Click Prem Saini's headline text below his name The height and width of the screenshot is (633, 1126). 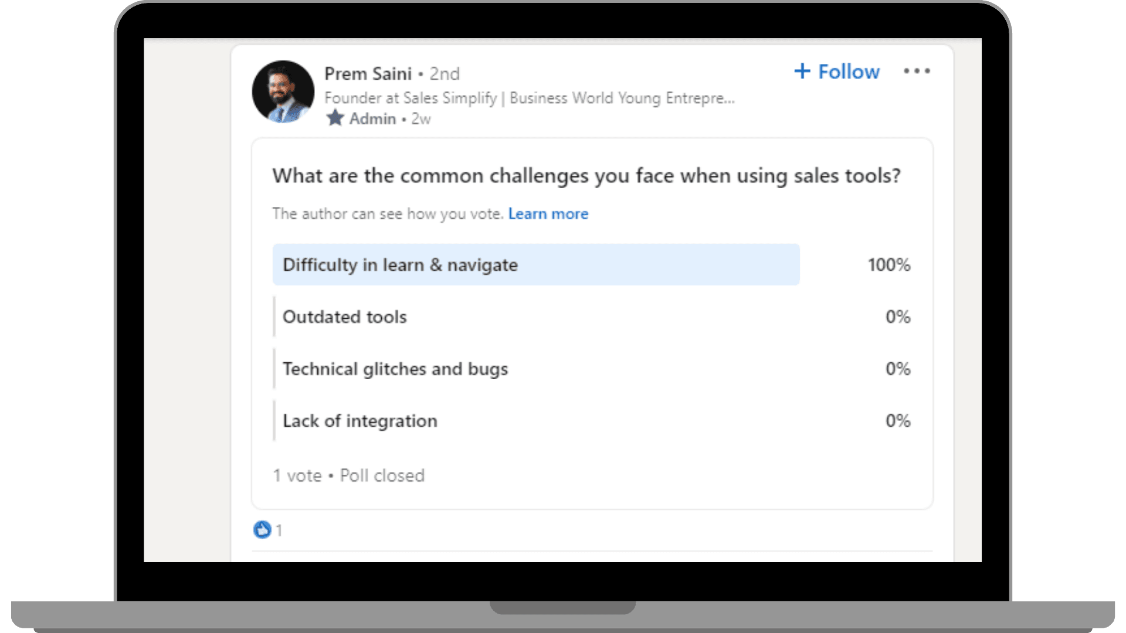(x=530, y=98)
